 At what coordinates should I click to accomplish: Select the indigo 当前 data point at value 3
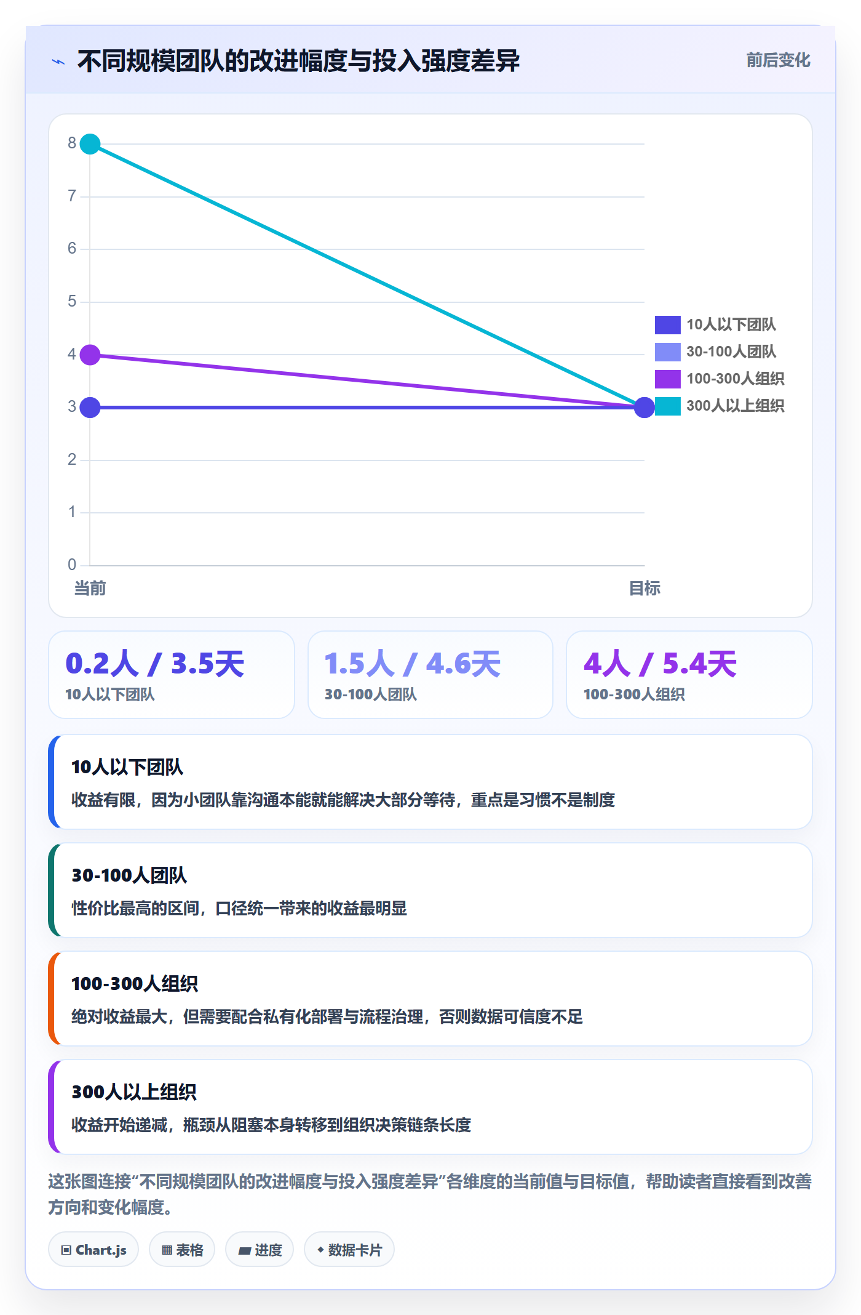[90, 408]
